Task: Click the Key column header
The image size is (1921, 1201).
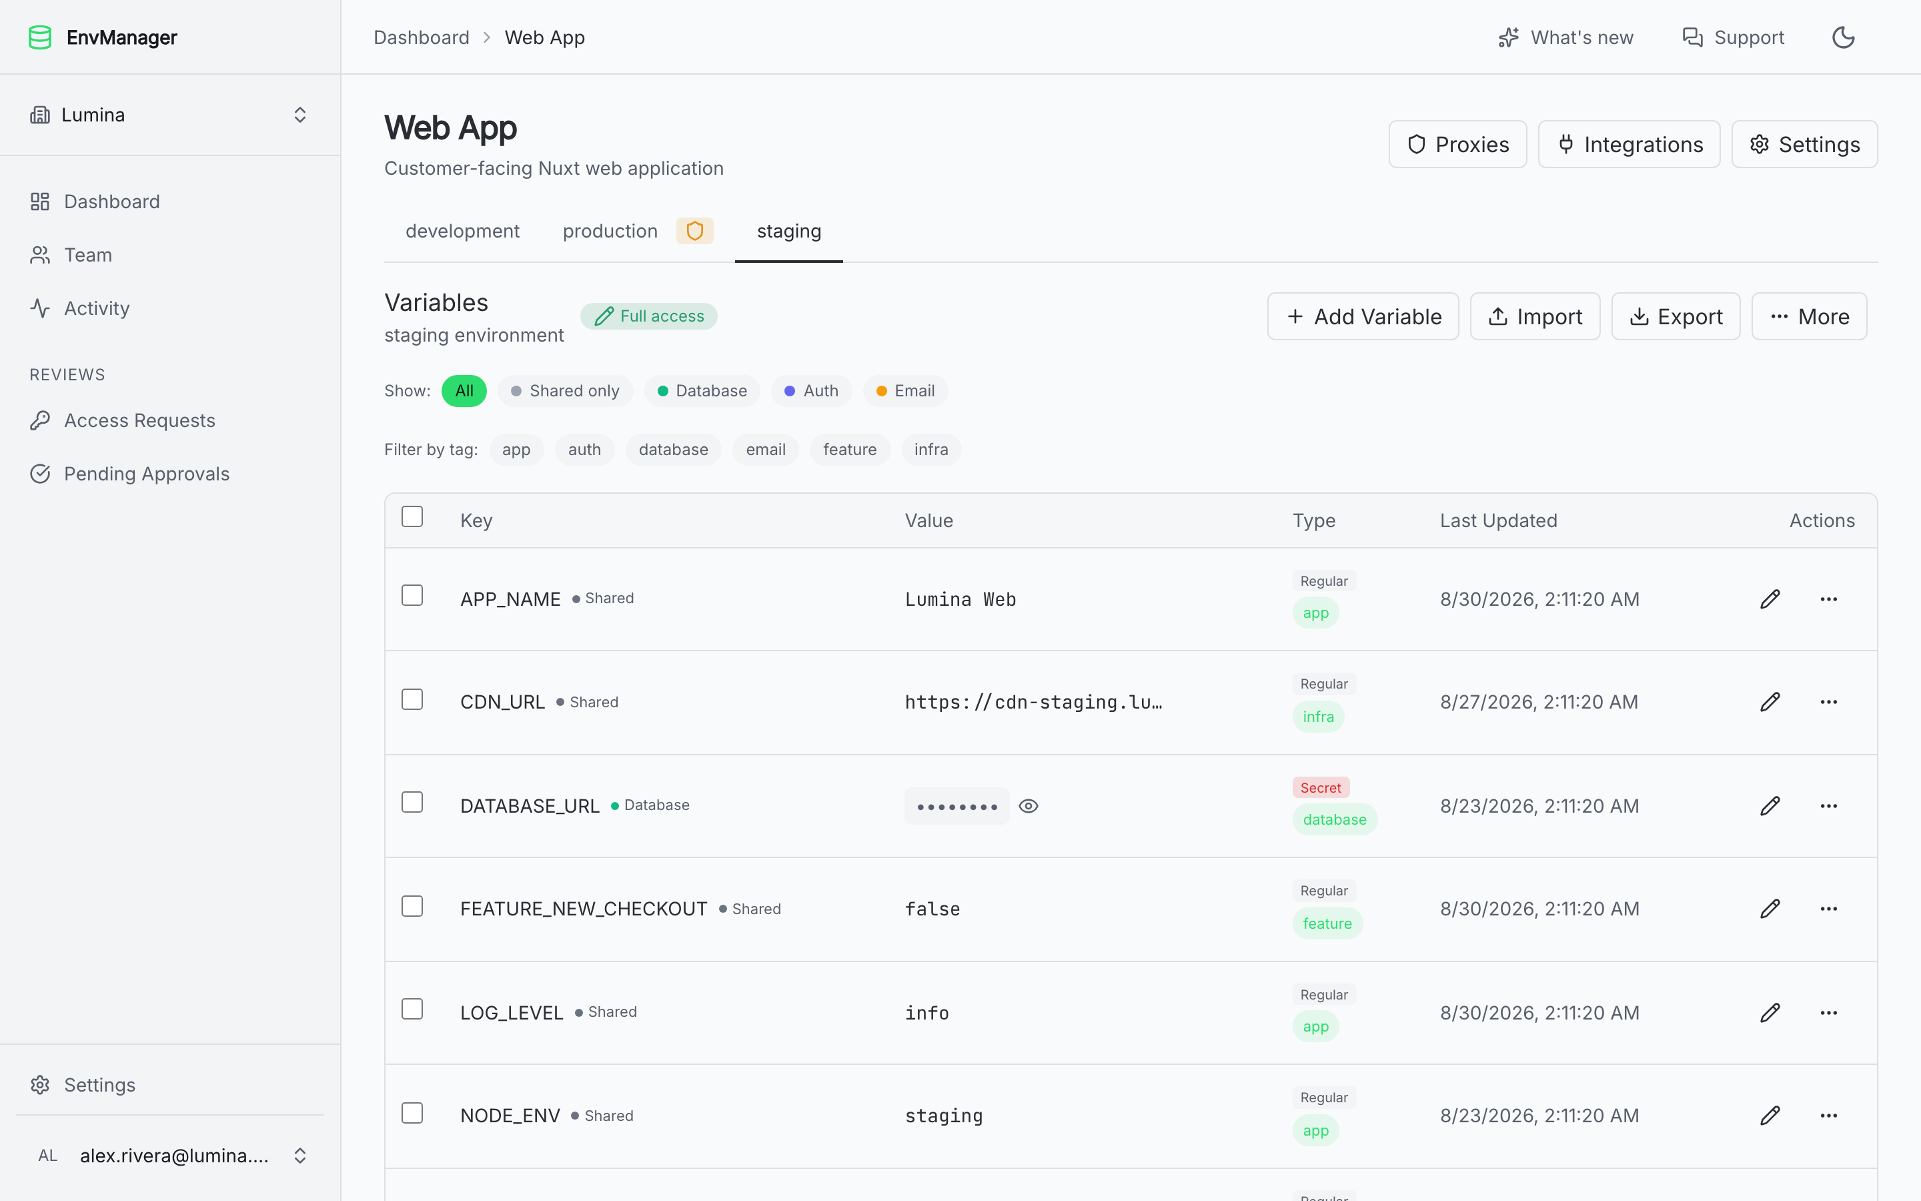Action: click(x=476, y=520)
